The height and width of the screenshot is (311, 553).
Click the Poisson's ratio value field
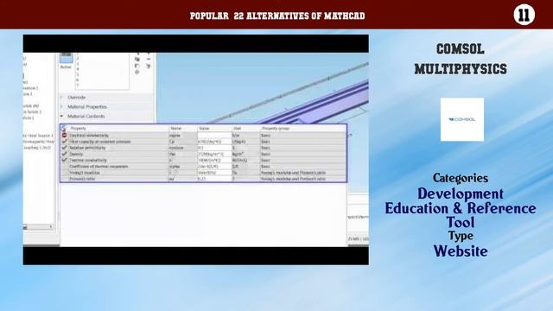tap(214, 179)
